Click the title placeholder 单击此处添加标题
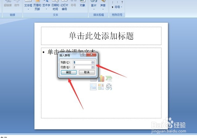 pyautogui.click(x=101, y=36)
